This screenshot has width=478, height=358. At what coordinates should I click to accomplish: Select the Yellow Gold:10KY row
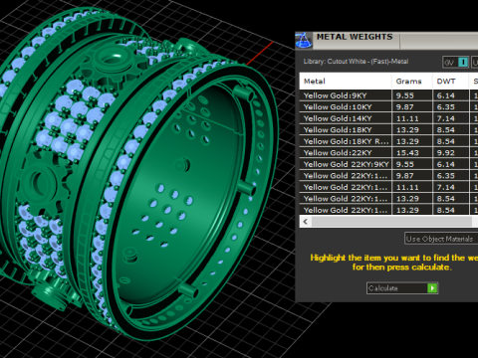(388, 107)
